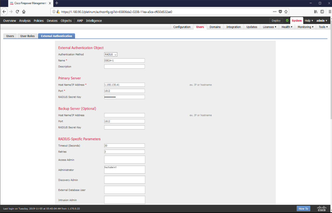Click Backup Server Host Name/IP Address field

pos(124,115)
